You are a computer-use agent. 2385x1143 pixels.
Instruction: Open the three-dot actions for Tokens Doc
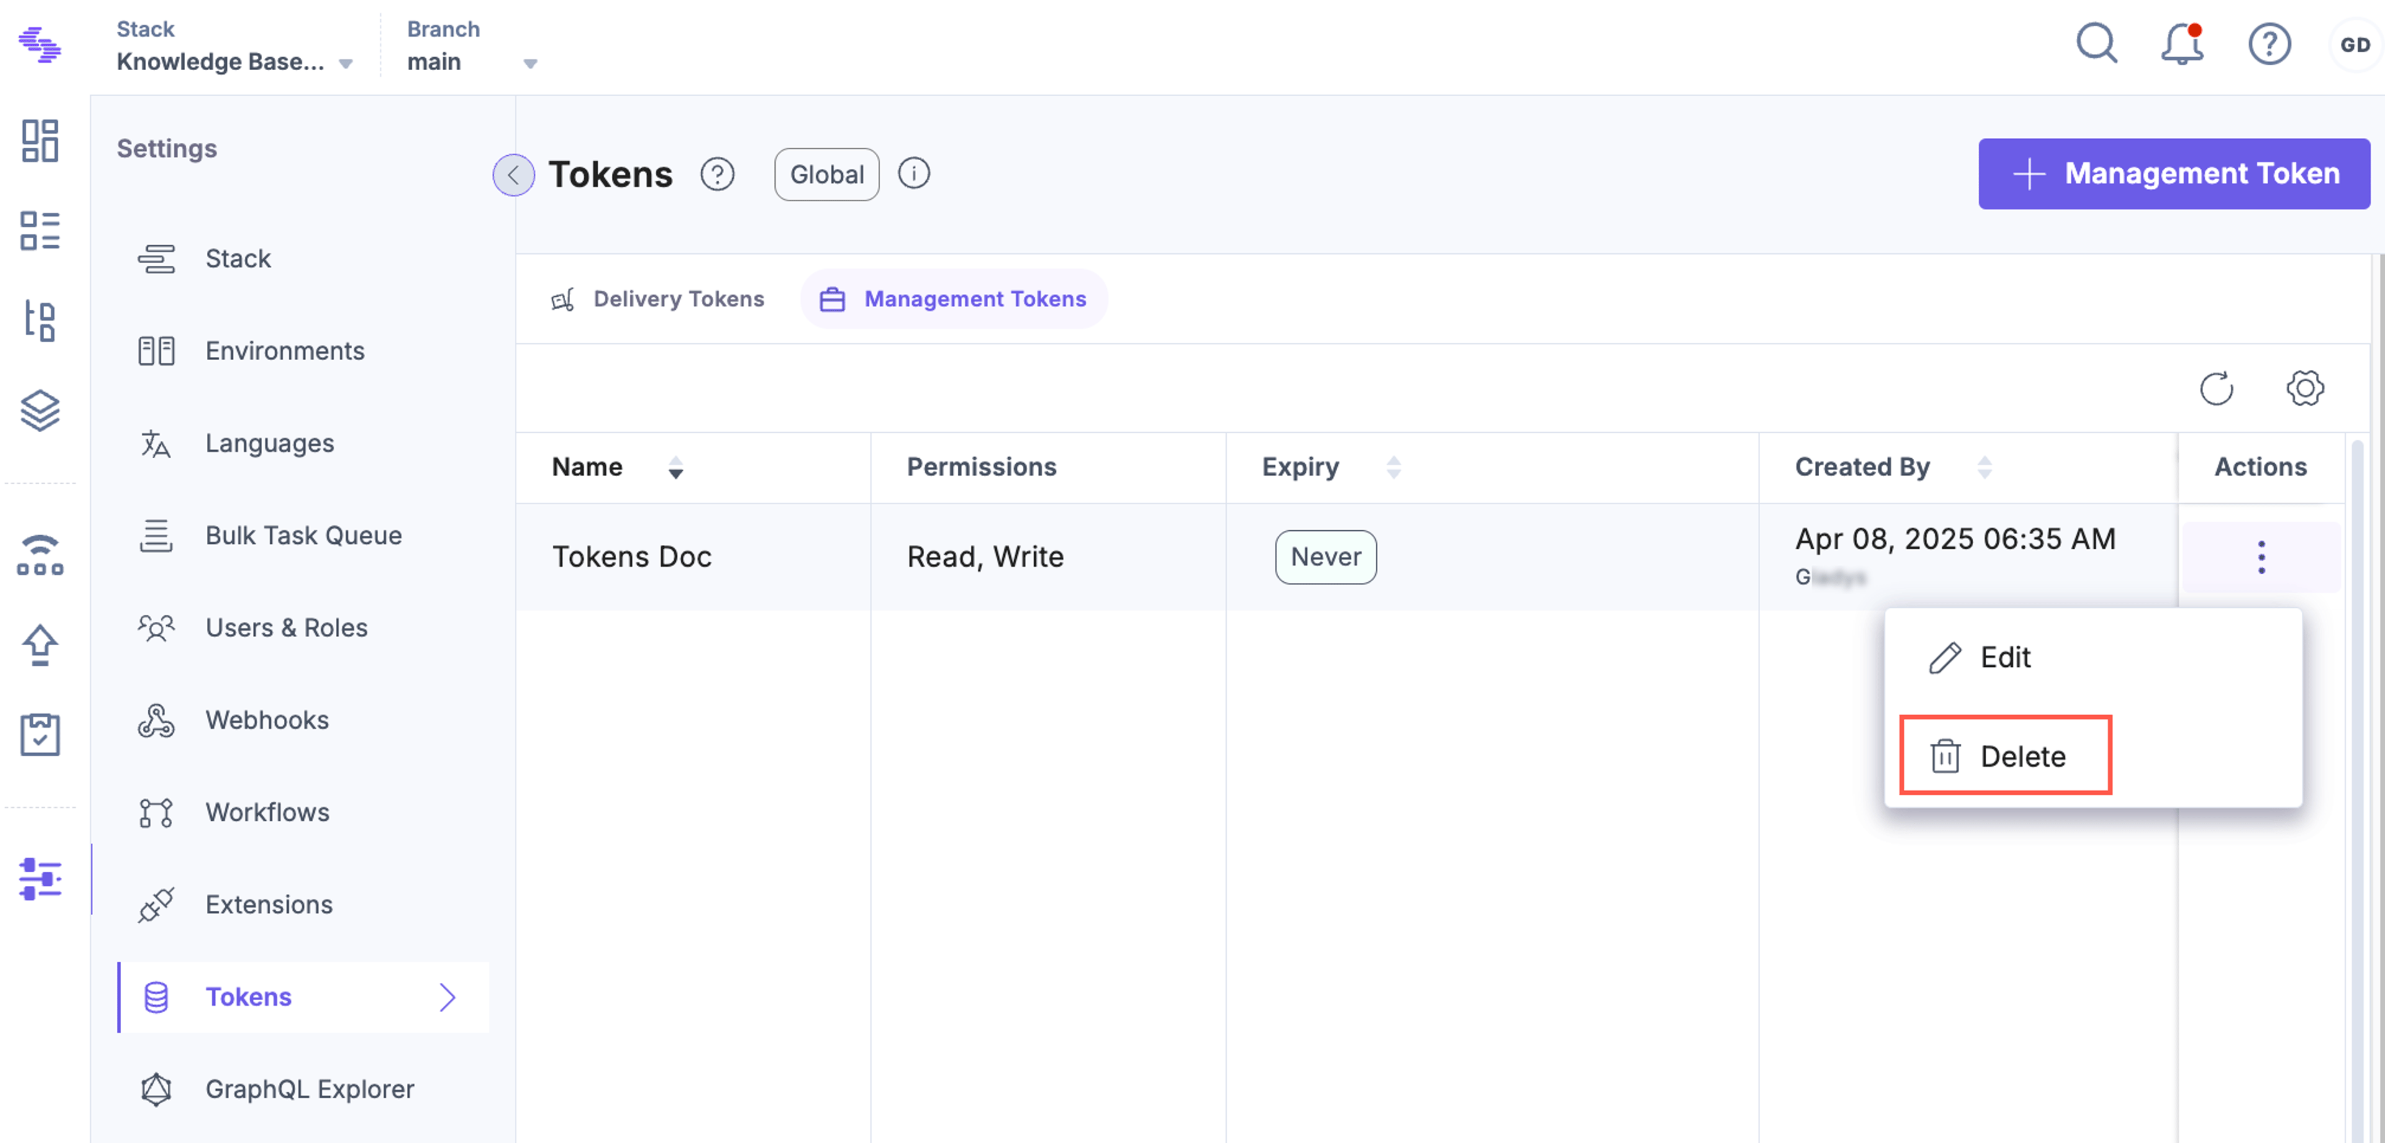(x=2261, y=557)
